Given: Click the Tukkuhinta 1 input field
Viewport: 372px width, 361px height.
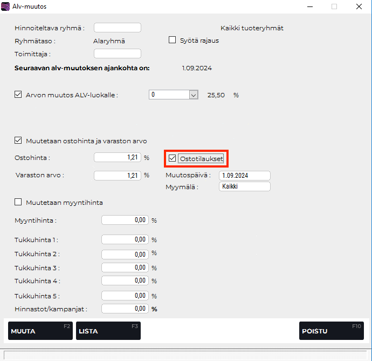Looking at the screenshot, I should pos(125,239).
